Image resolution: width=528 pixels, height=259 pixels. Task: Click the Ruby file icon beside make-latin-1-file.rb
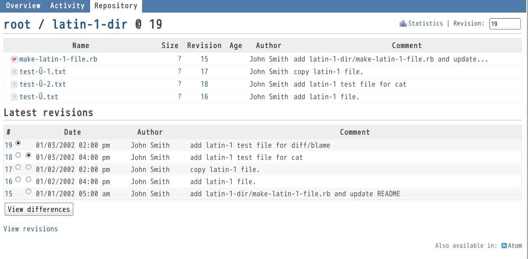click(14, 59)
